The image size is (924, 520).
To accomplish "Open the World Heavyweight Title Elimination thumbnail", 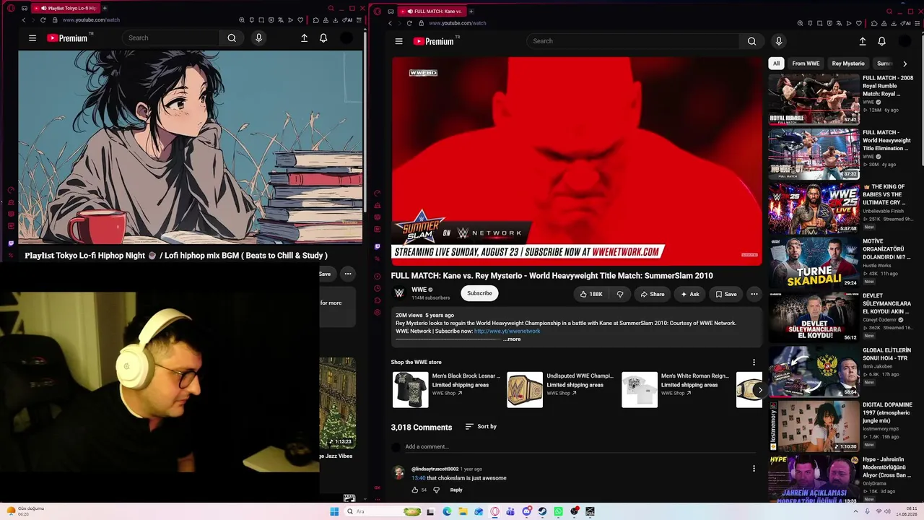I will pos(814,154).
